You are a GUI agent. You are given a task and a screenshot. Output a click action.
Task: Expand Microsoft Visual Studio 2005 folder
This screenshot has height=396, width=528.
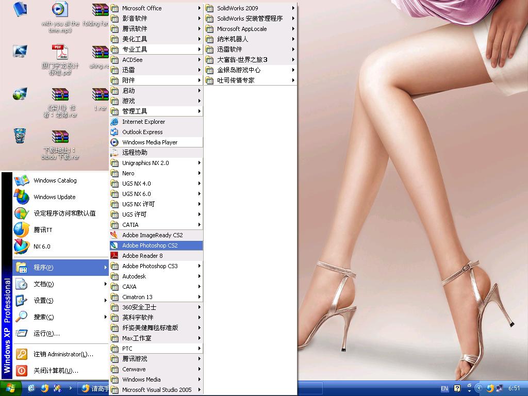click(156, 390)
